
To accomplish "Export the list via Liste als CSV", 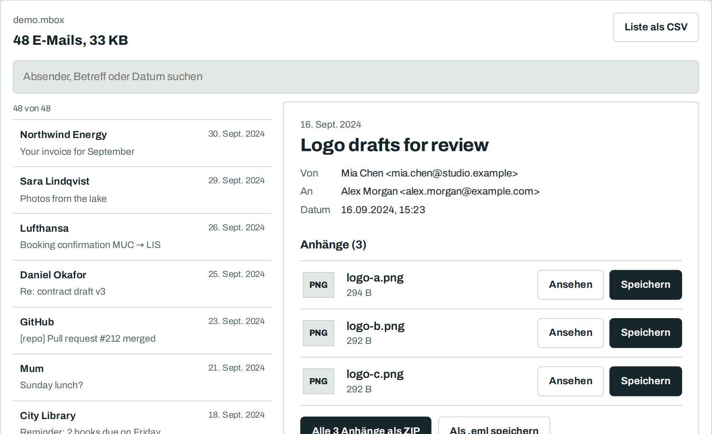I will [x=656, y=27].
